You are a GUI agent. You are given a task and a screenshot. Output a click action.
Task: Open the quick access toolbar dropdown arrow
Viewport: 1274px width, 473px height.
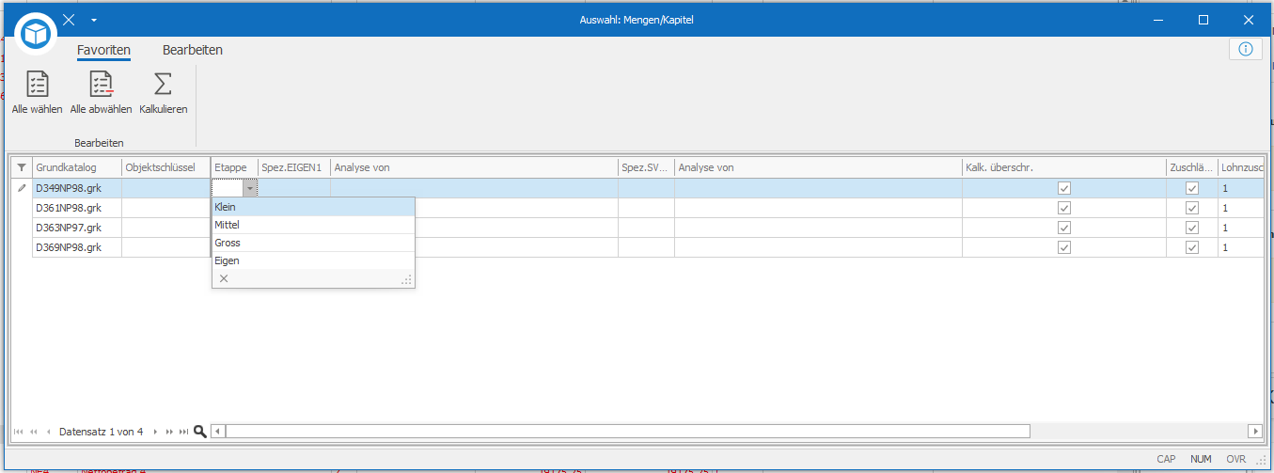coord(94,20)
